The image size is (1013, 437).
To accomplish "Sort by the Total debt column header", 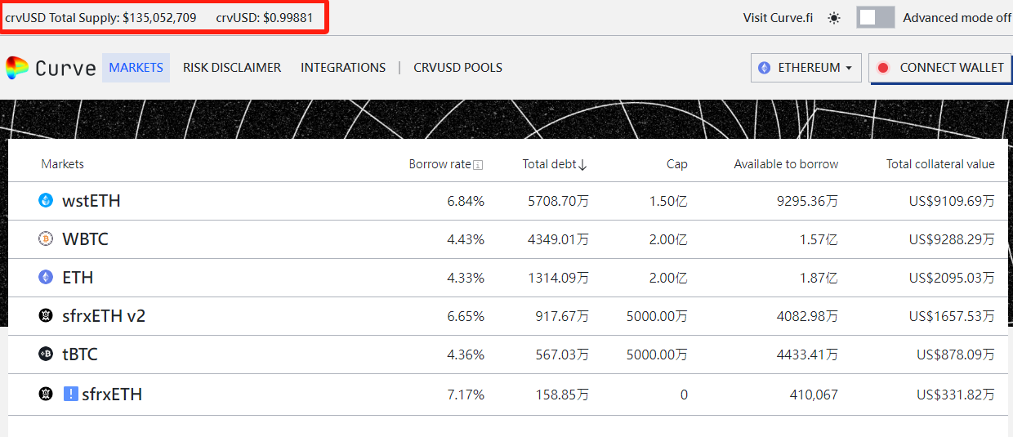I will coord(550,164).
